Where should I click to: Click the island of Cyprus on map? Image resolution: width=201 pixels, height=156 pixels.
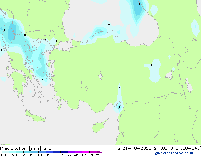(99, 126)
